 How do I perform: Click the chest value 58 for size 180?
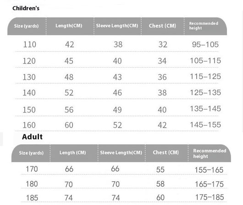click(x=160, y=184)
